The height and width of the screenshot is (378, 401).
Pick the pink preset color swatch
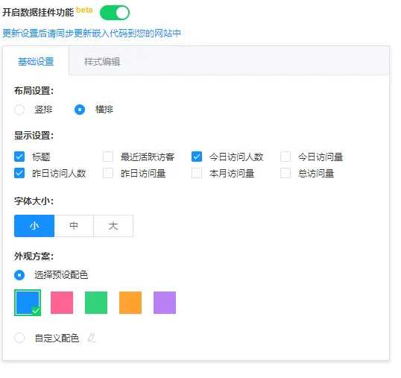(x=62, y=303)
